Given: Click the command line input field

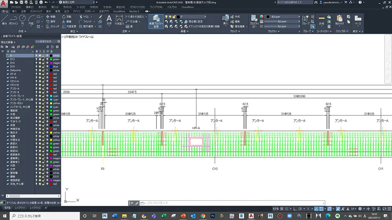Looking at the screenshot, I should (234, 203).
